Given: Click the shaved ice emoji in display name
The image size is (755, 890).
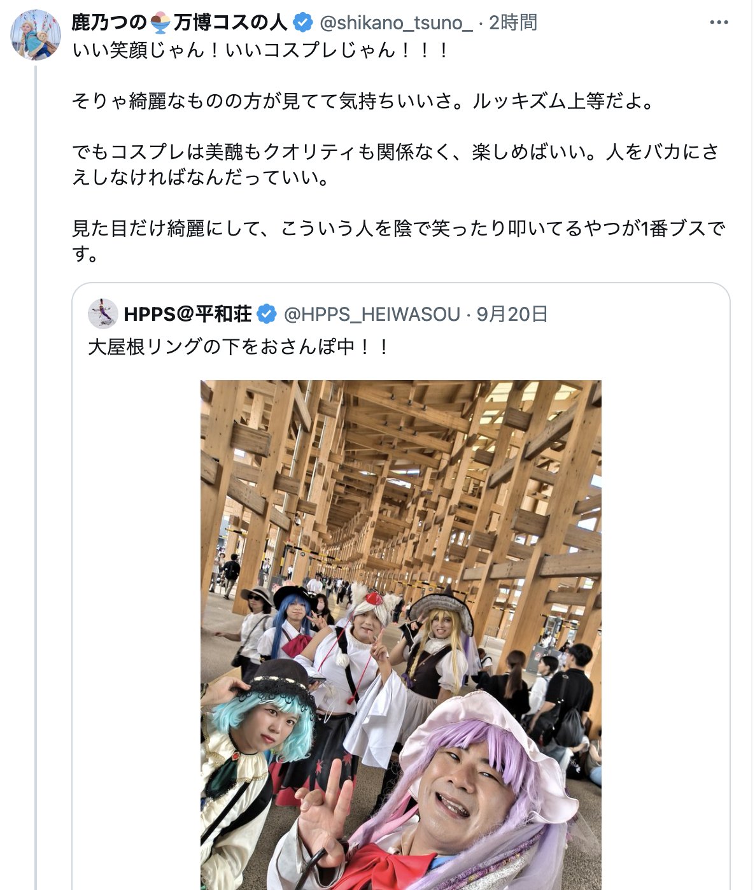Looking at the screenshot, I should 160,23.
